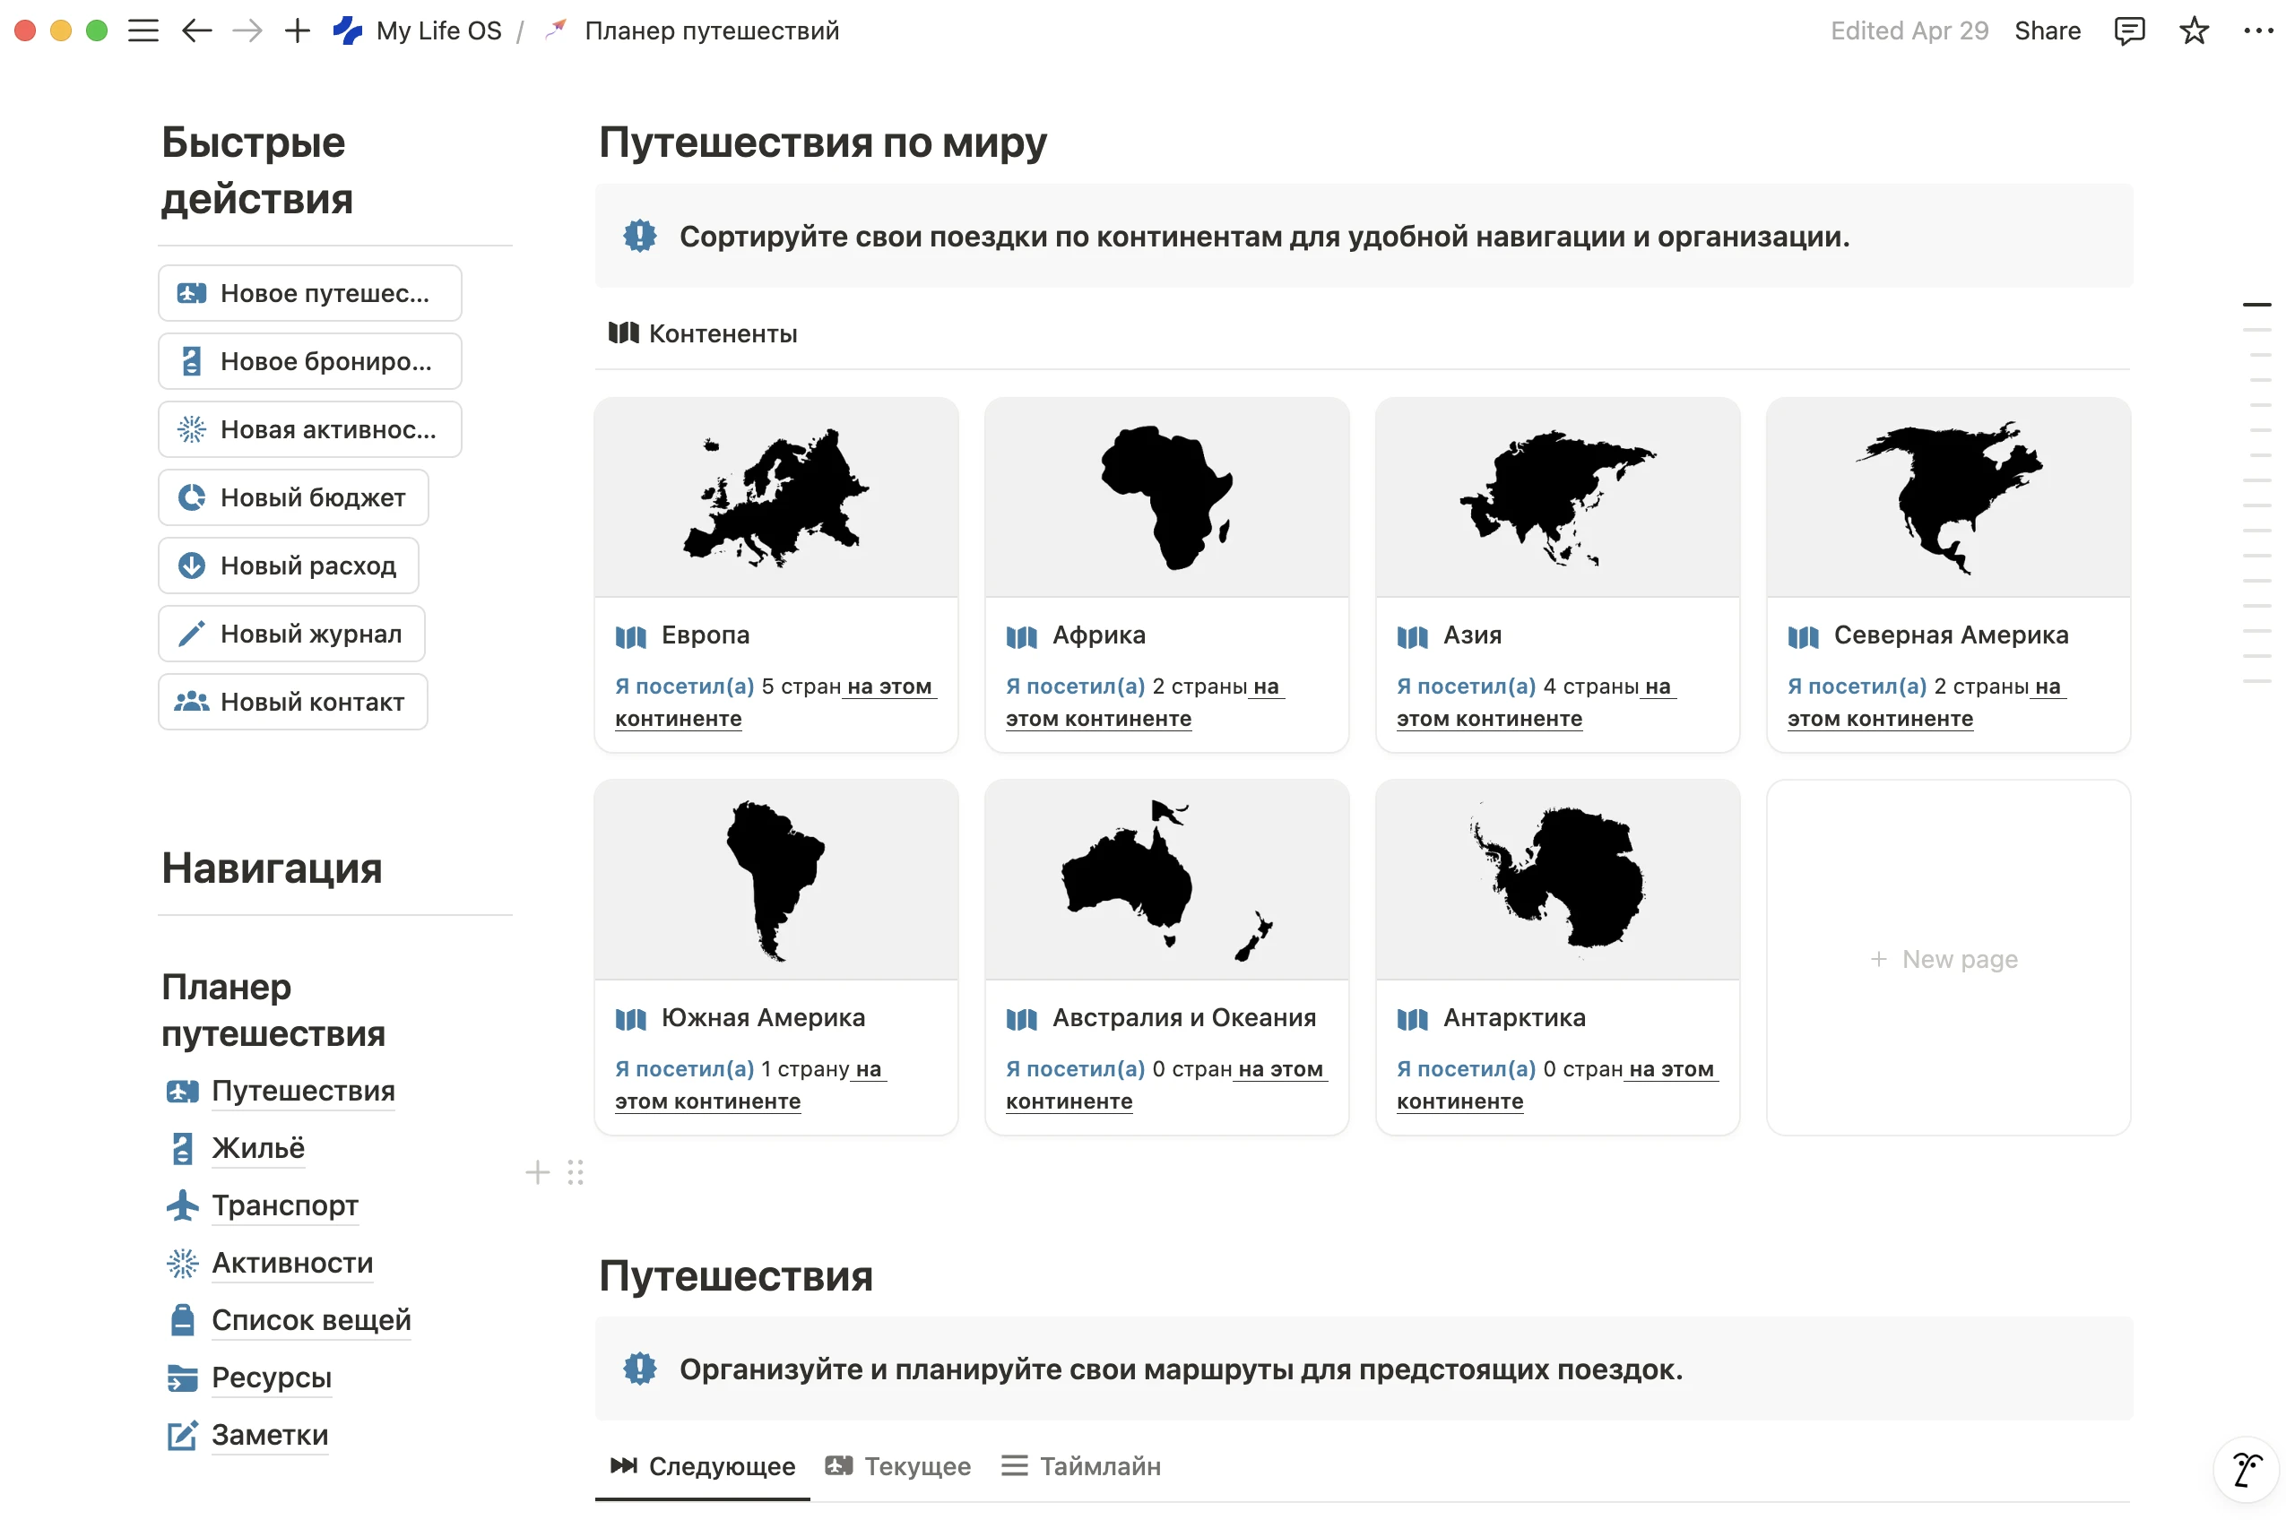Click the six-dot drag handle icon
This screenshot has width=2286, height=1520.
[576, 1173]
